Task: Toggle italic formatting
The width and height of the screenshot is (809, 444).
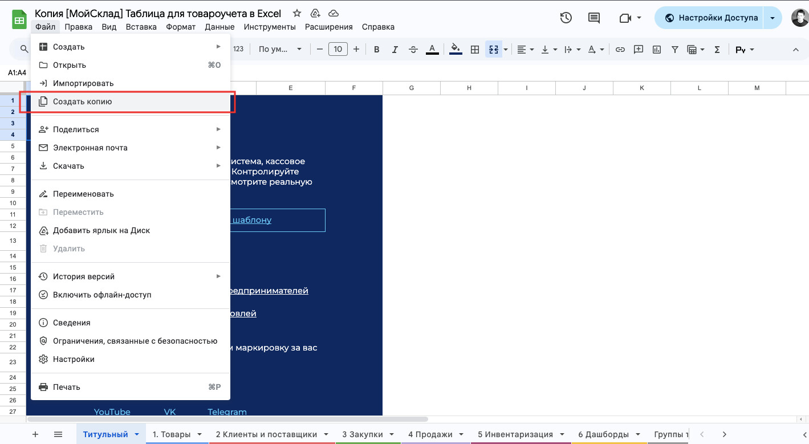Action: (395, 50)
